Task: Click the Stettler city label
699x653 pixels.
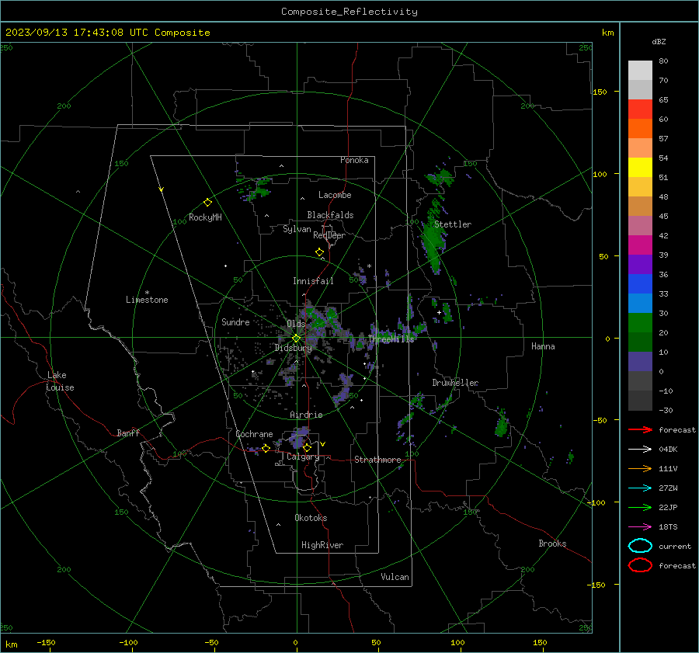Action: (x=453, y=224)
